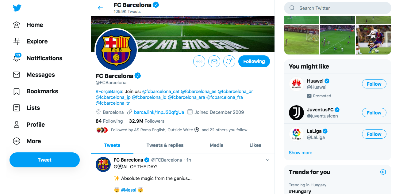Send a message via the envelope icon
407x194 pixels.
coord(214,62)
